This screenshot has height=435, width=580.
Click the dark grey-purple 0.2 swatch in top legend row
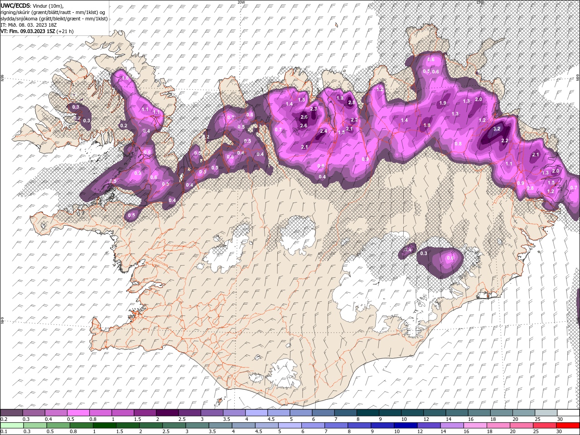pos(11,413)
